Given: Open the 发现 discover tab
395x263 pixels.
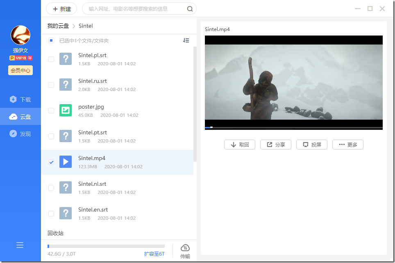Looking at the screenshot, I should point(20,134).
